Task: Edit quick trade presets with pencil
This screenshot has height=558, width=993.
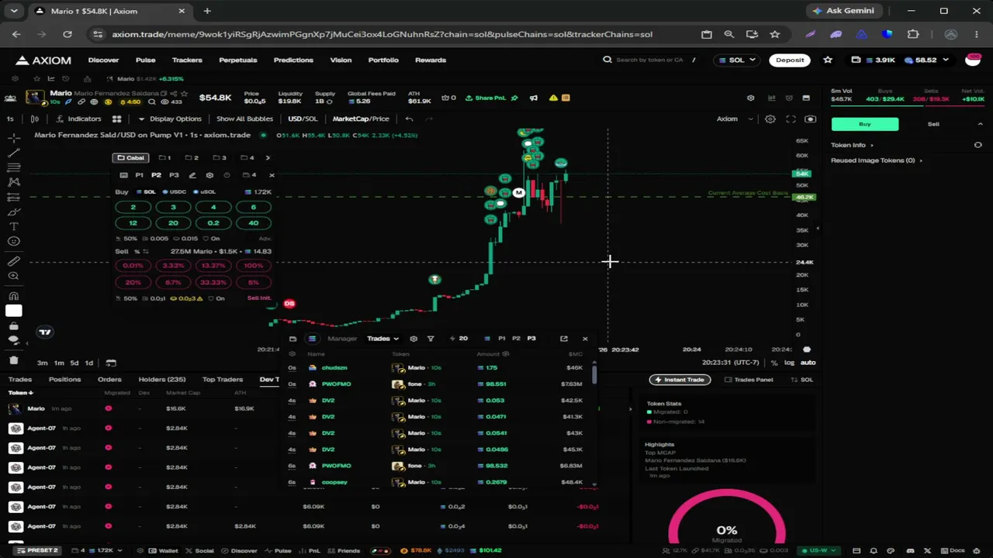Action: 192,175
